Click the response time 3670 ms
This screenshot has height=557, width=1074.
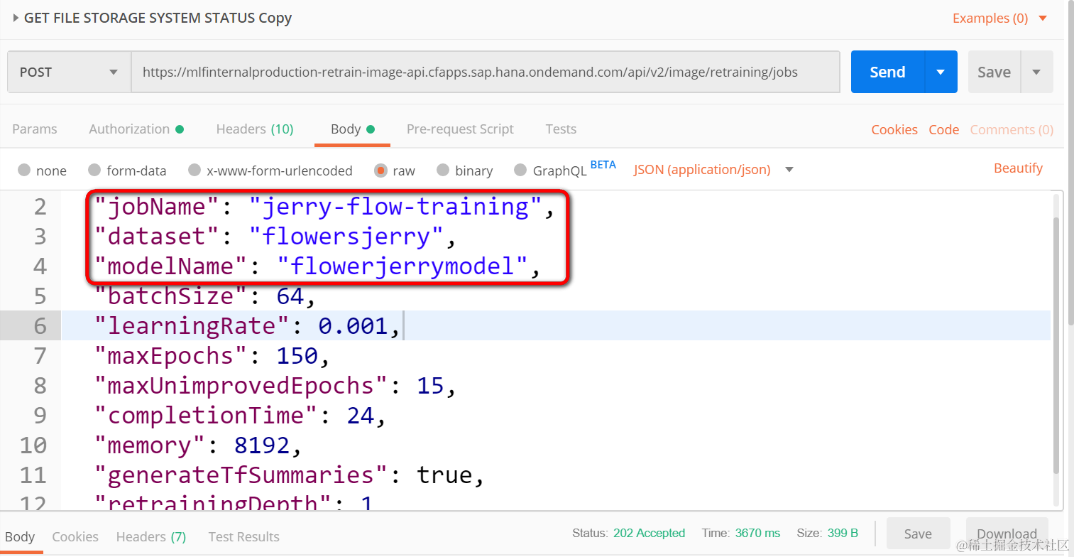[x=757, y=533]
